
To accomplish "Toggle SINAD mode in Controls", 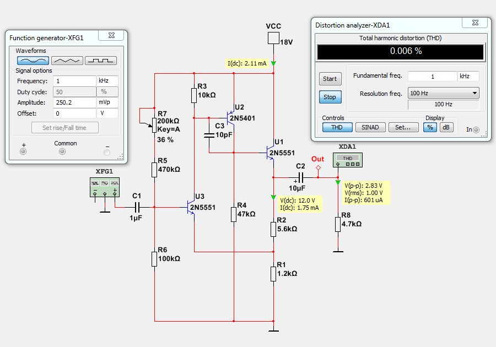I will coord(370,127).
